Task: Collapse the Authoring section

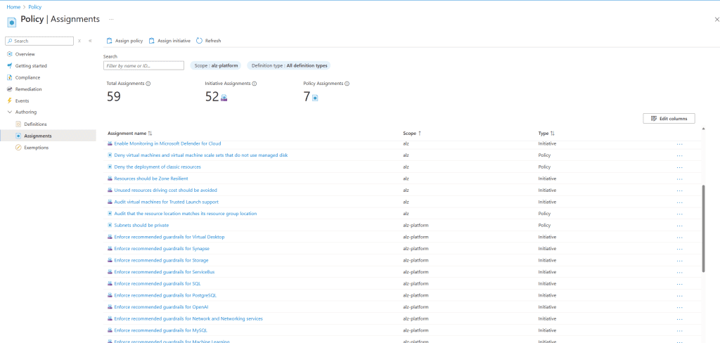Action: (9, 112)
